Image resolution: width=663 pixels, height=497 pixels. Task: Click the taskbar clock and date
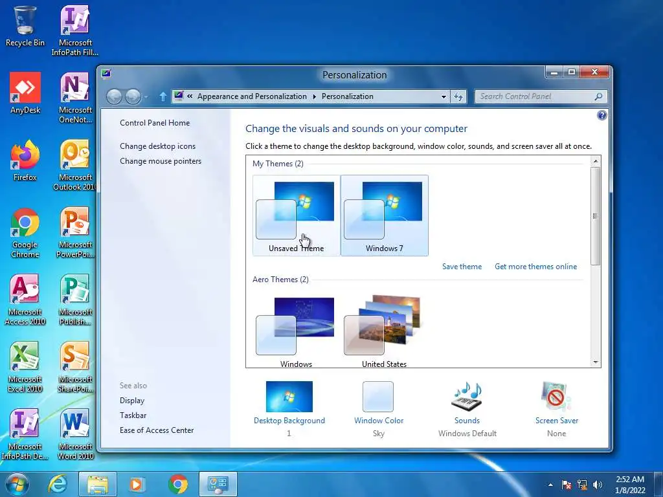pos(630,485)
